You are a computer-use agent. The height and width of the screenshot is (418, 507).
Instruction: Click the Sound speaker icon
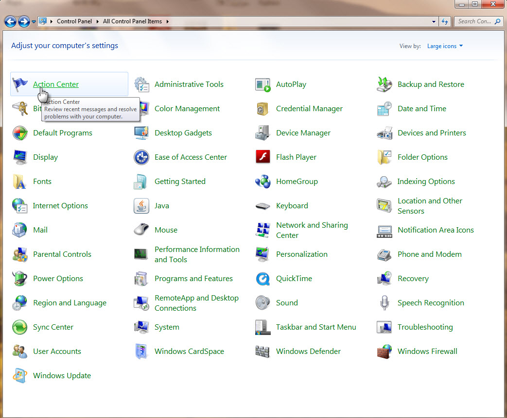[263, 302]
